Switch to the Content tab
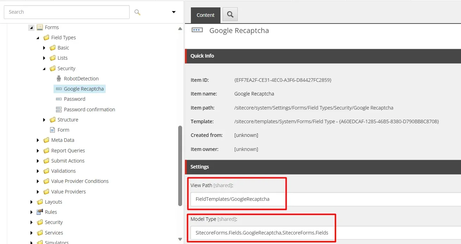This screenshot has width=461, height=244. coord(206,15)
